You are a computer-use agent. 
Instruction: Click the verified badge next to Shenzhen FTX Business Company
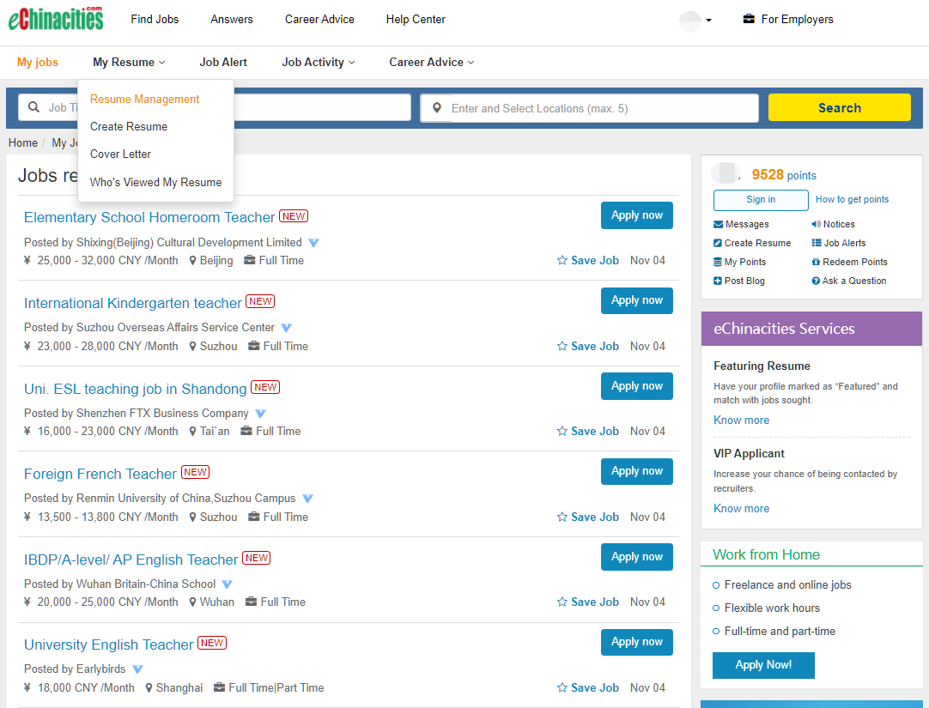tap(260, 413)
